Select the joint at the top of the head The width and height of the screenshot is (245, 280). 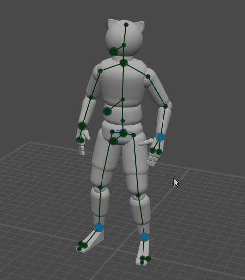[x=126, y=25]
